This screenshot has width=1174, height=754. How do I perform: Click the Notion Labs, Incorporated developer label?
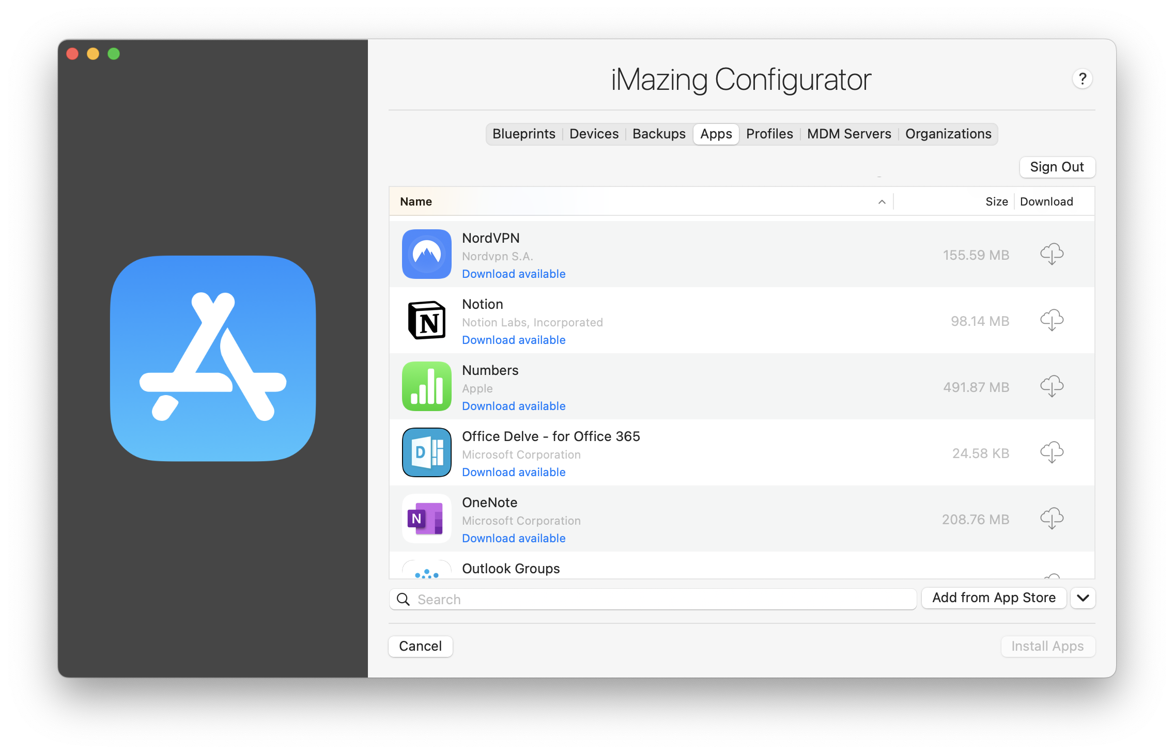point(532,322)
